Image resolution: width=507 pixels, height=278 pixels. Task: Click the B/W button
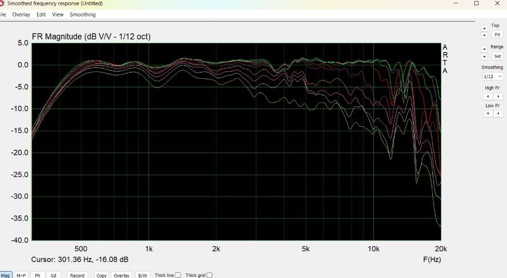tap(143, 275)
